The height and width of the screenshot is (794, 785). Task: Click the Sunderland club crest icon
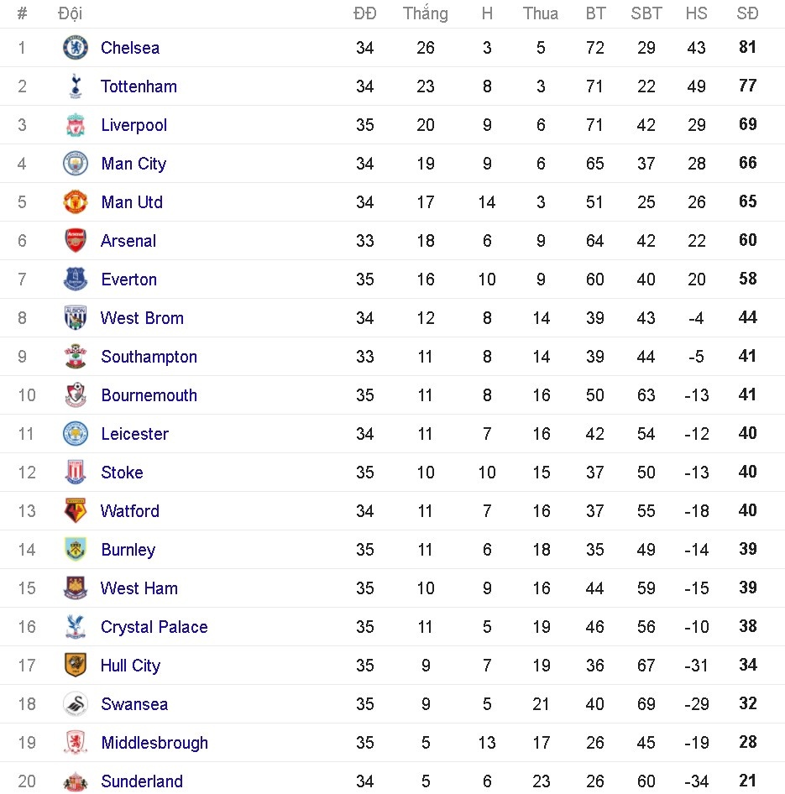[76, 781]
